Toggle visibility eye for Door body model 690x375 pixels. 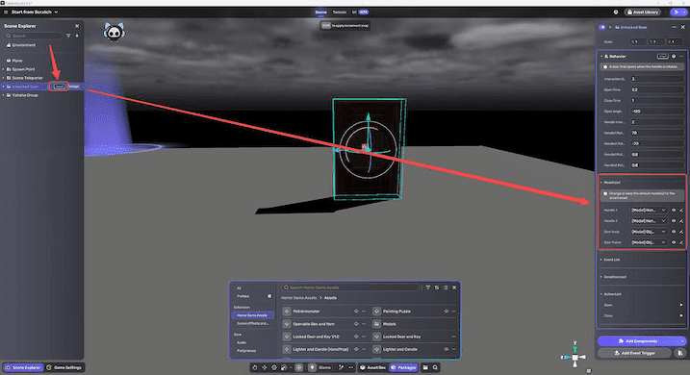click(x=674, y=232)
